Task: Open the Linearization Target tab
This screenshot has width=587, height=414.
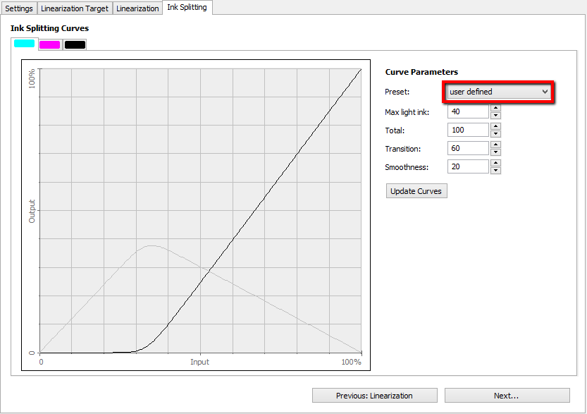Action: point(75,8)
